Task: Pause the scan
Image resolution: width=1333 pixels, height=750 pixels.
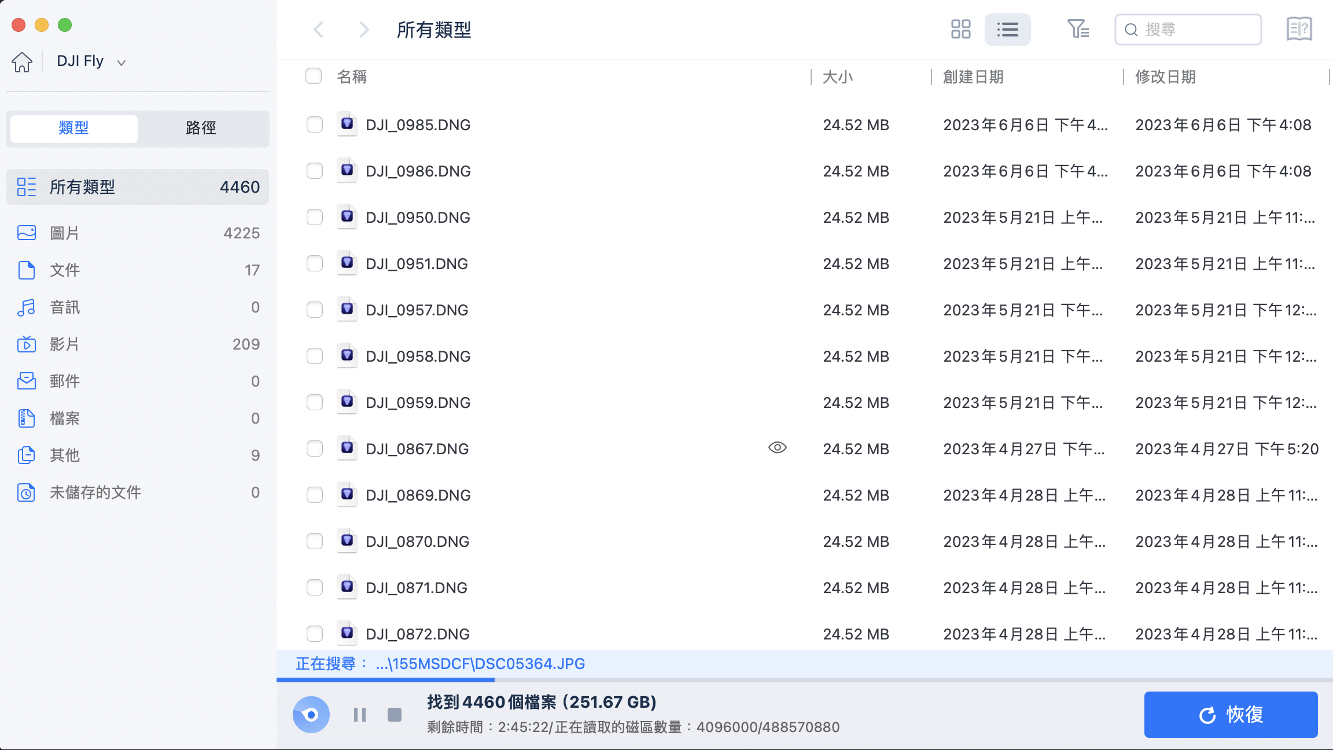Action: pyautogui.click(x=360, y=715)
